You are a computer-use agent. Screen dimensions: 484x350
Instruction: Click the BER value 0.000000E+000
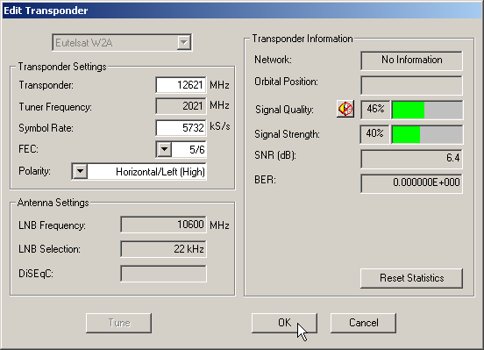411,183
